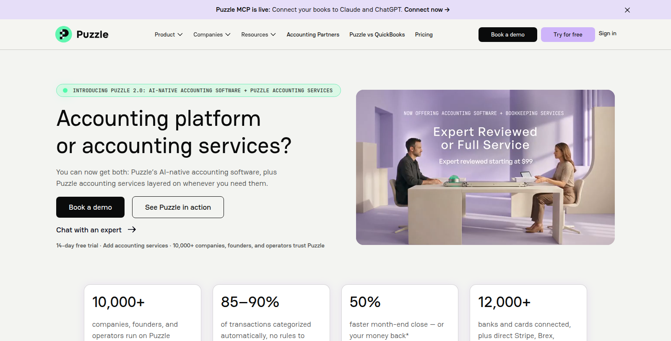Open the Expert Reviewed or Full Service image

point(485,167)
